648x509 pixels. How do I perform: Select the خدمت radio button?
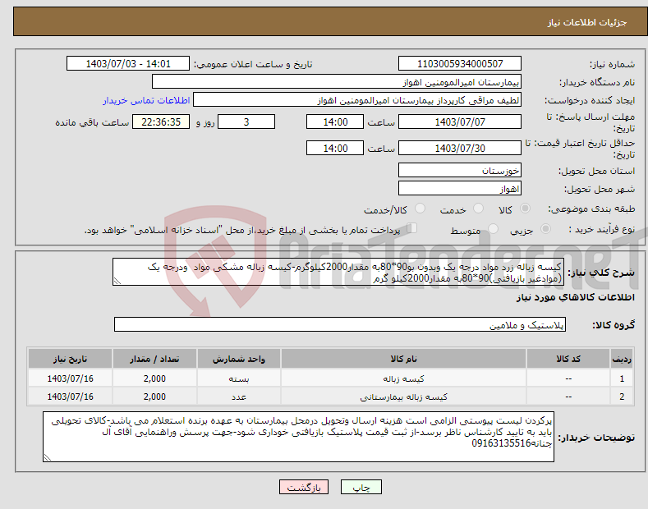[478, 209]
